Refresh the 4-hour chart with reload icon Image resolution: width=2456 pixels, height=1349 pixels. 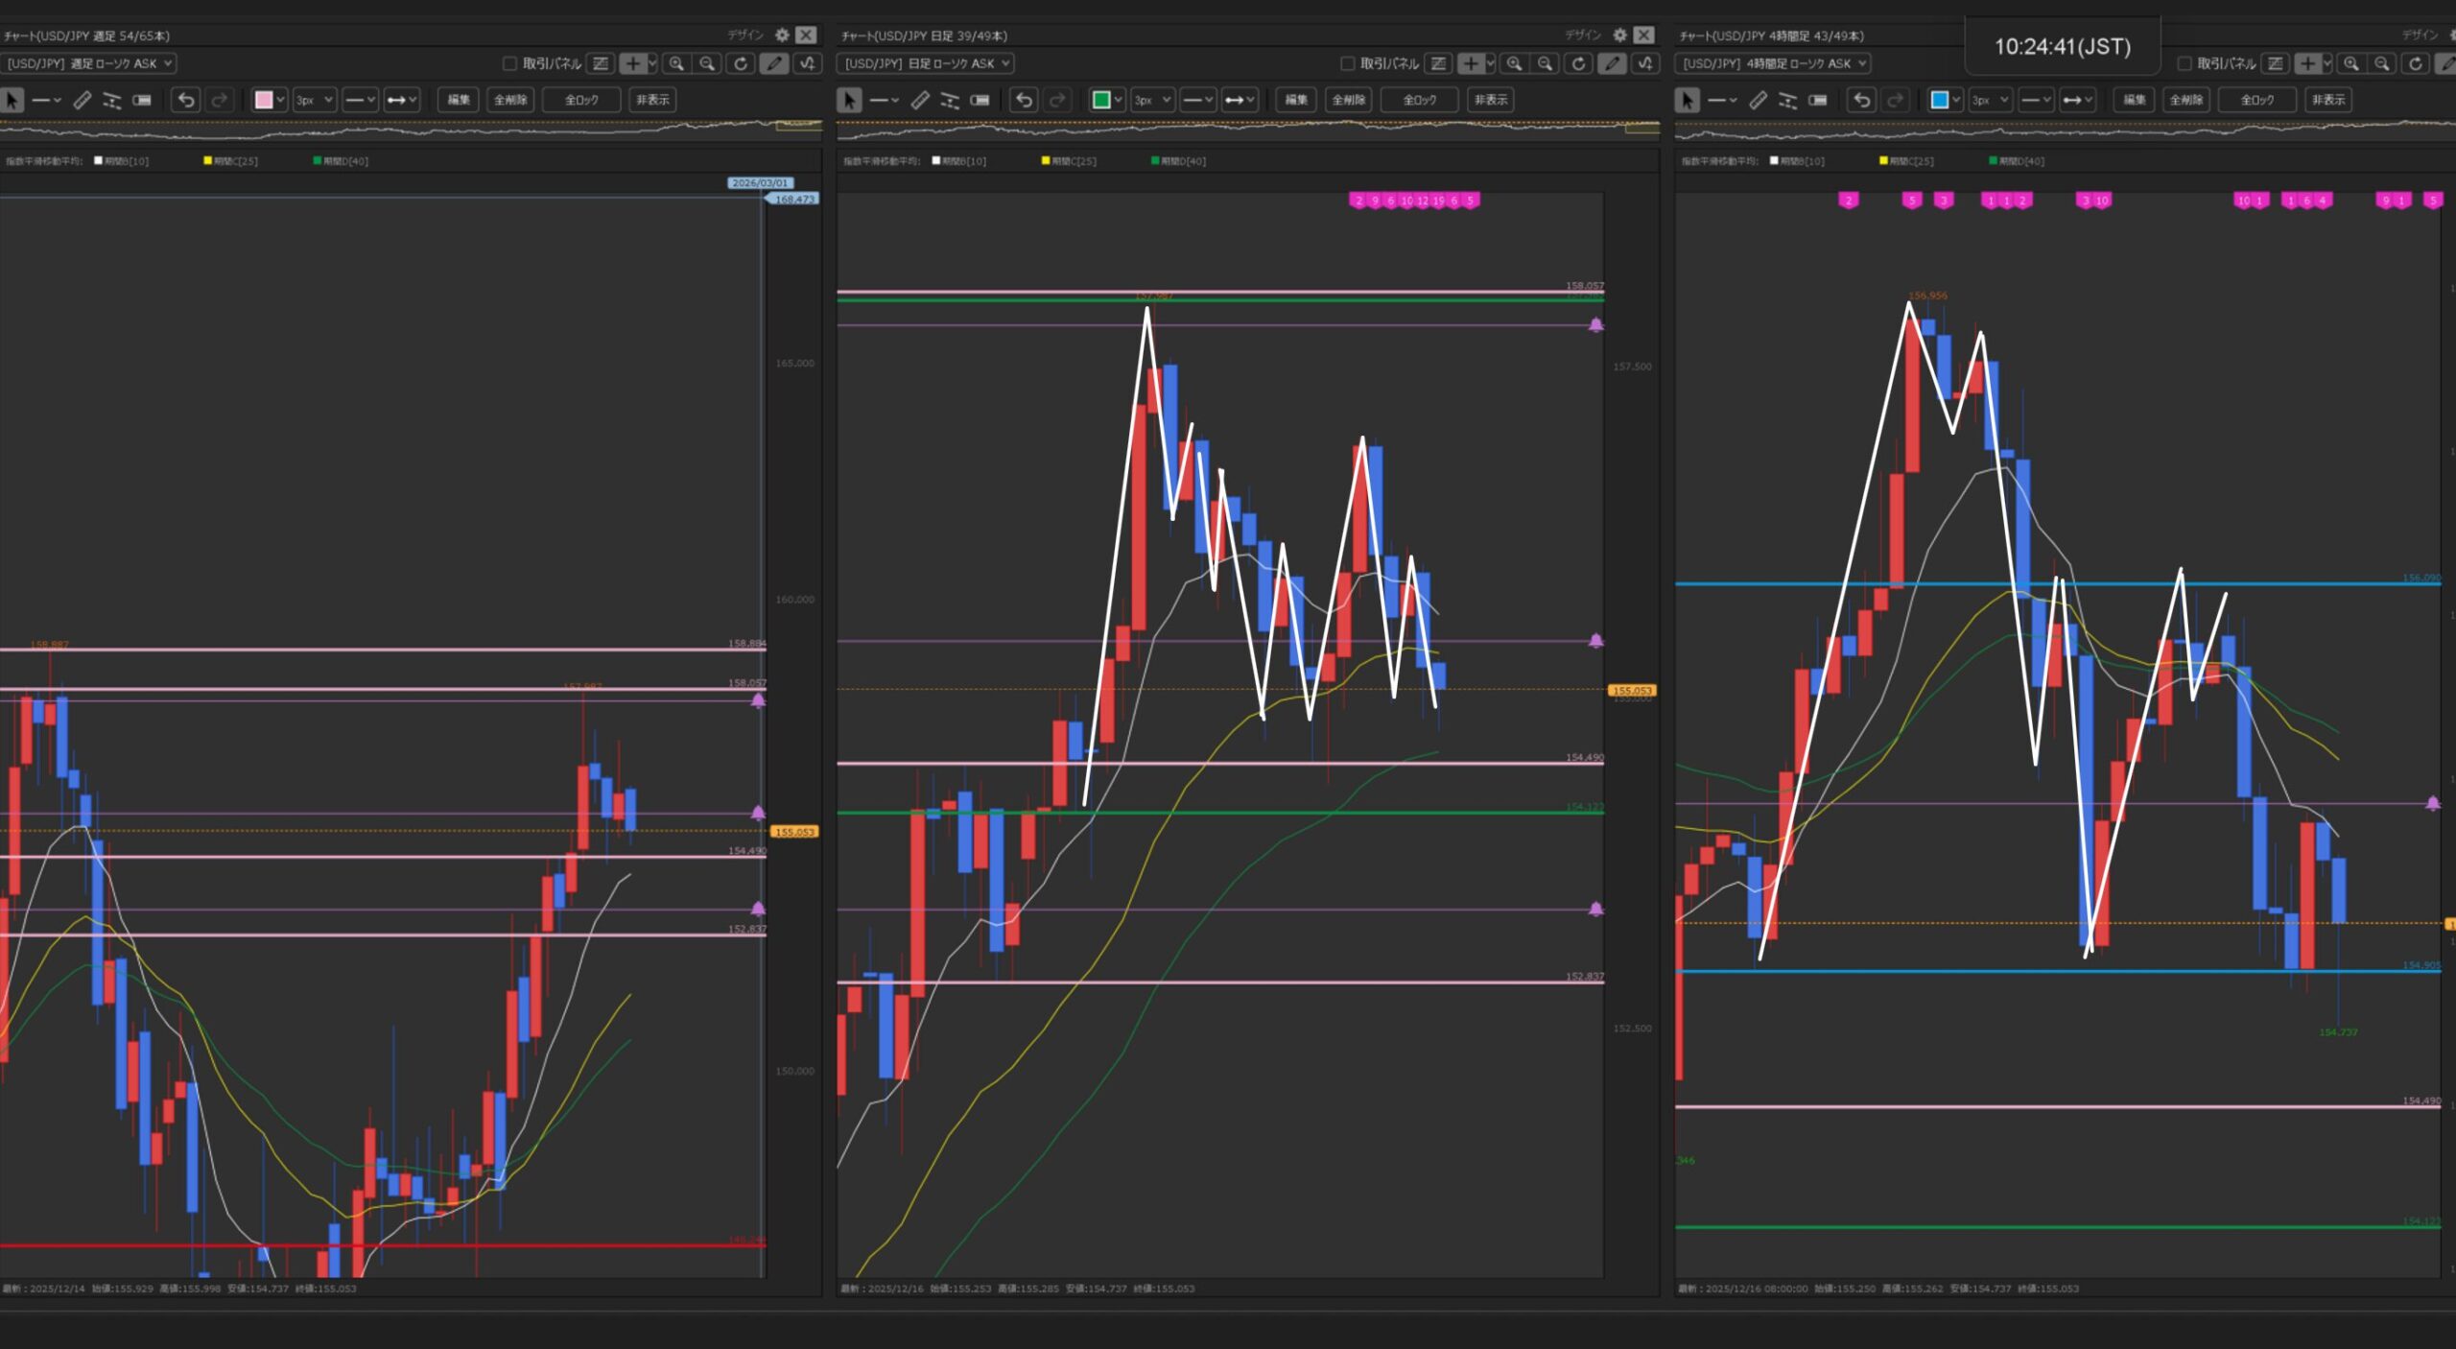2415,63
